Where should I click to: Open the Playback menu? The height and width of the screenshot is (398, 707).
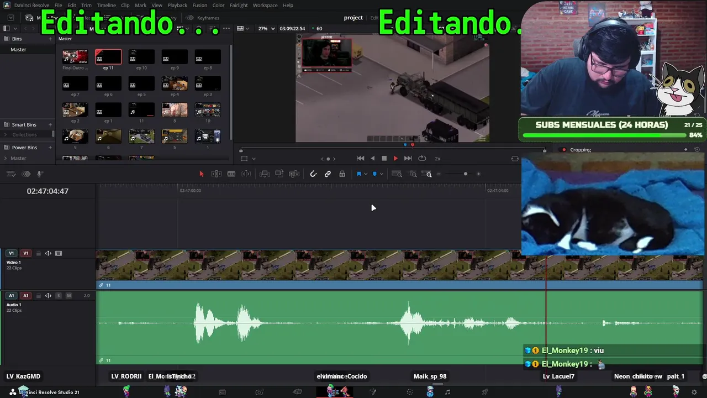pos(177,5)
